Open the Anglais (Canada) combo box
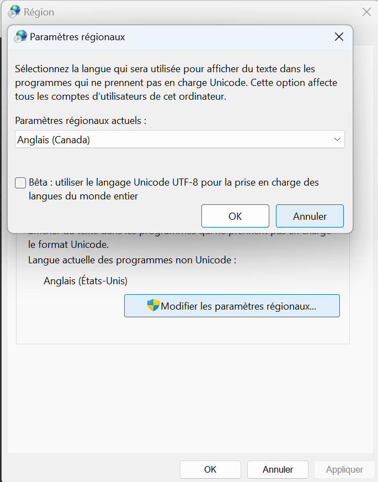The image size is (378, 482). coord(180,139)
